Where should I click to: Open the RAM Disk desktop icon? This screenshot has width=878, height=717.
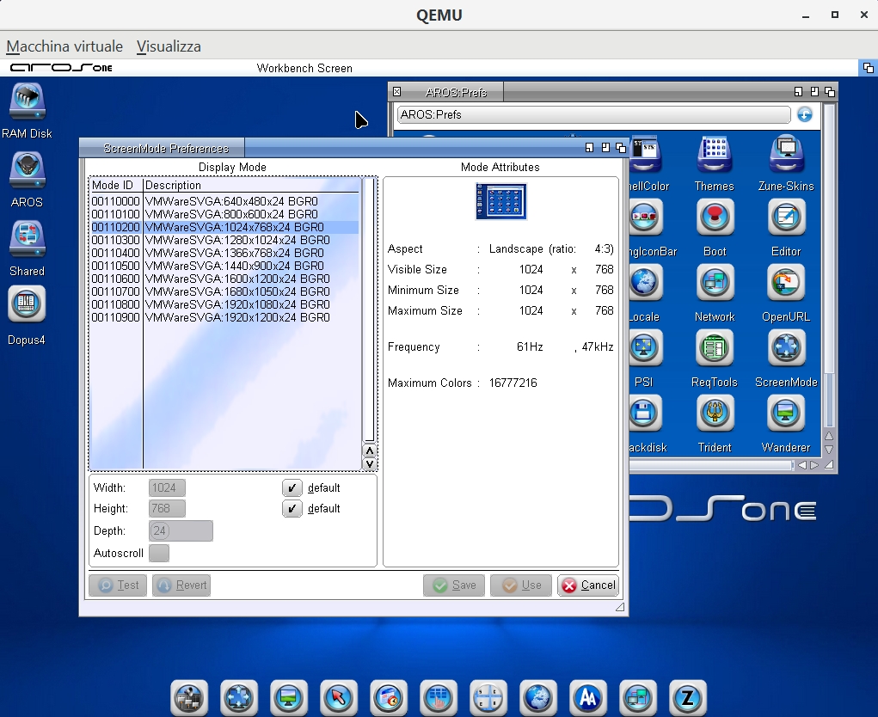(27, 102)
